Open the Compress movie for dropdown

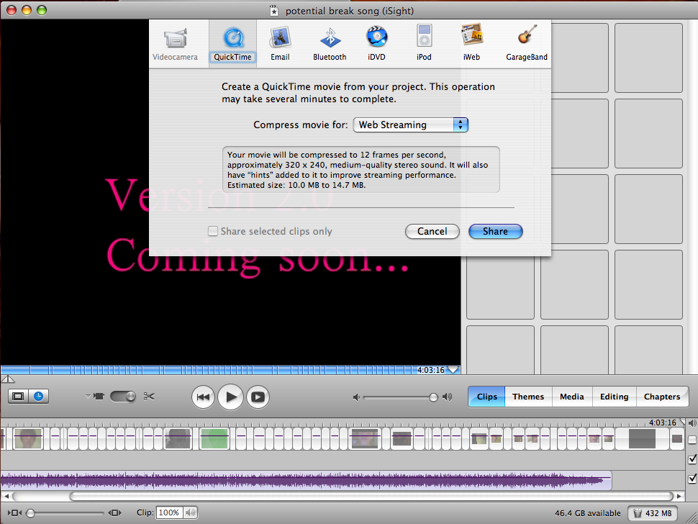(x=410, y=125)
